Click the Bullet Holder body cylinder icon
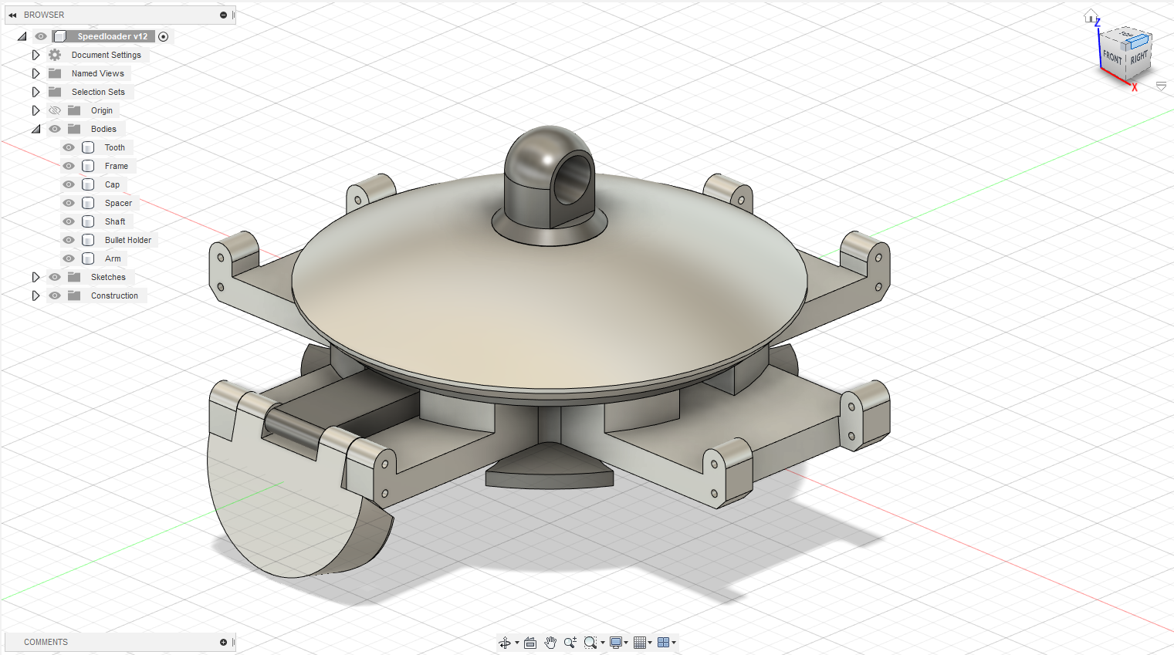 [x=88, y=240]
